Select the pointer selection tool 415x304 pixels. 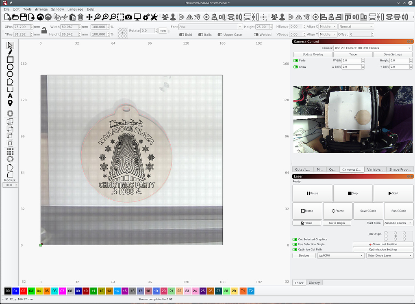[10, 45]
